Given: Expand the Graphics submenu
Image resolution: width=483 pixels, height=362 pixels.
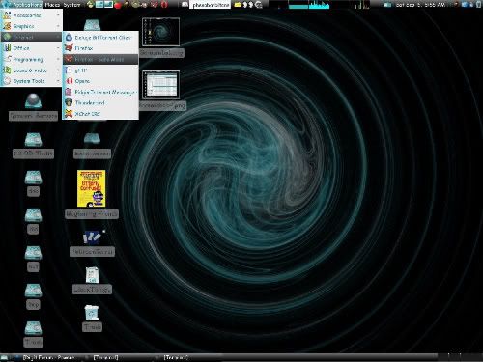Looking at the screenshot, I should pos(31,26).
